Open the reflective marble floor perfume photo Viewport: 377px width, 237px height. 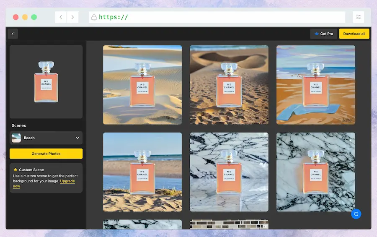coord(229,172)
